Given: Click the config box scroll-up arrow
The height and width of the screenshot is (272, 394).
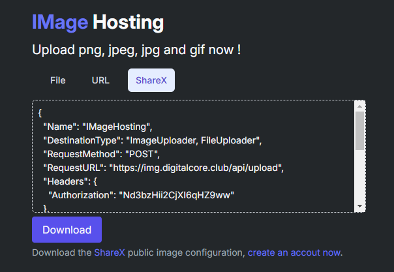Looking at the screenshot, I should pyautogui.click(x=359, y=106).
